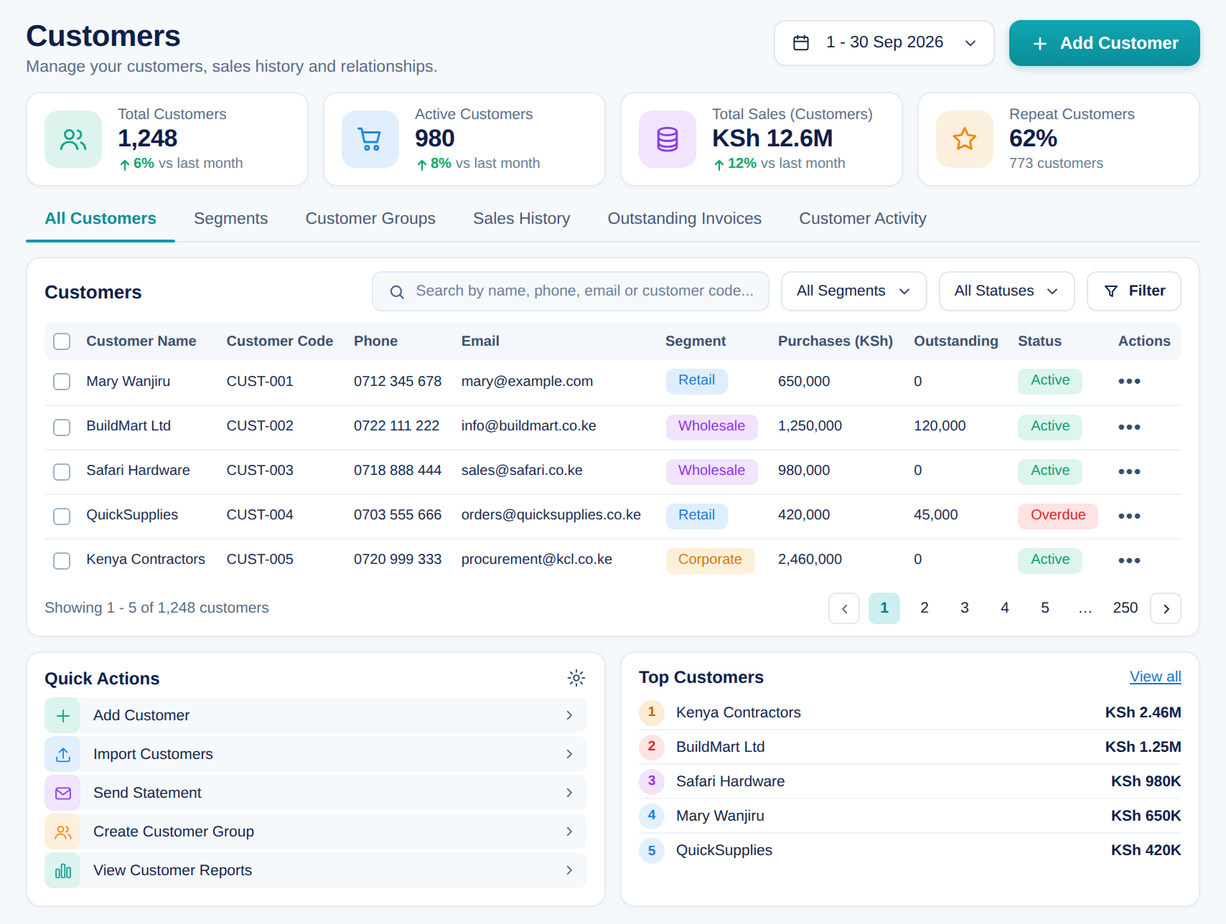Viewport: 1226px width, 924px height.
Task: Open the Sales History tab
Action: click(522, 219)
